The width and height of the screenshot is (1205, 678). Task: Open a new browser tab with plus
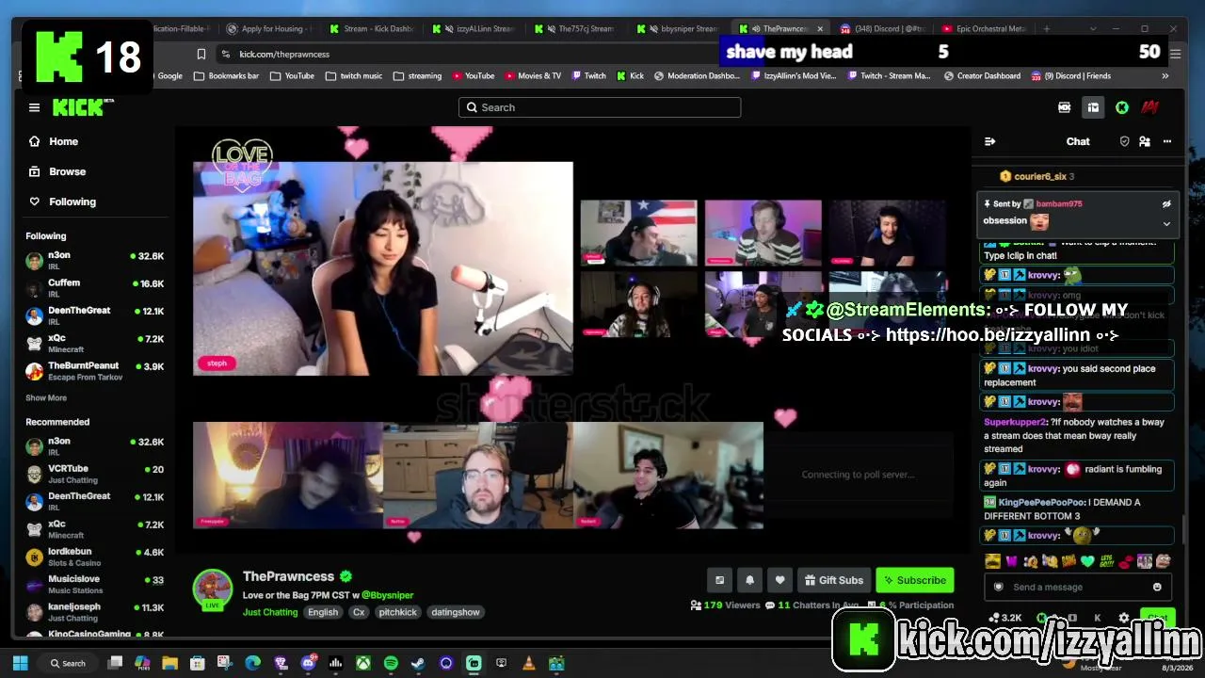pyautogui.click(x=1046, y=28)
